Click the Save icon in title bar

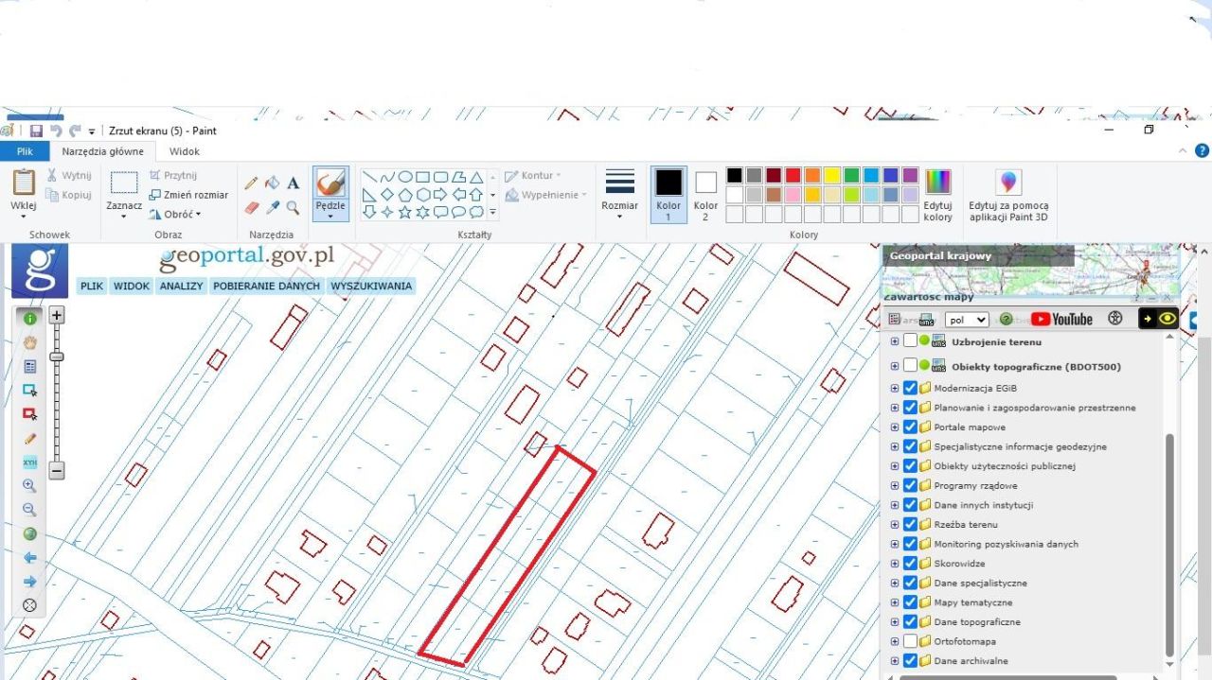coord(36,131)
